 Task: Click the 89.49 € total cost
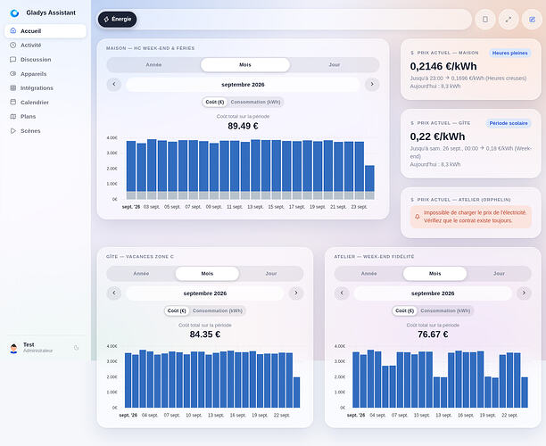click(243, 126)
